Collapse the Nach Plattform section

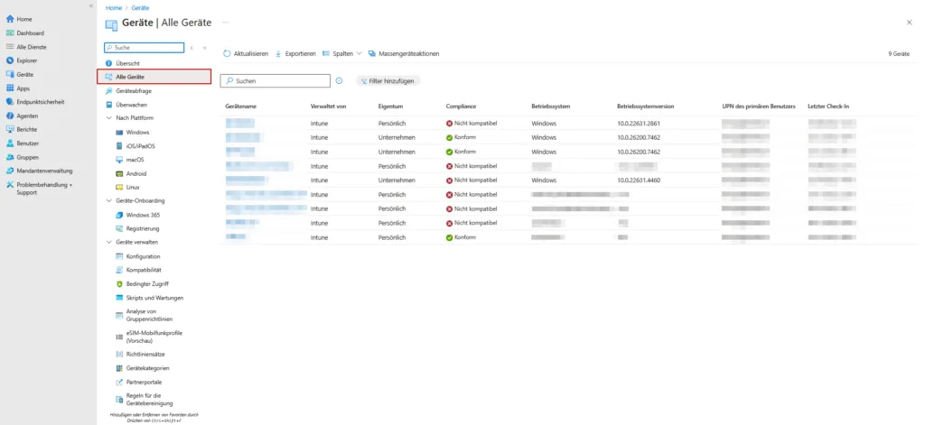coord(108,118)
